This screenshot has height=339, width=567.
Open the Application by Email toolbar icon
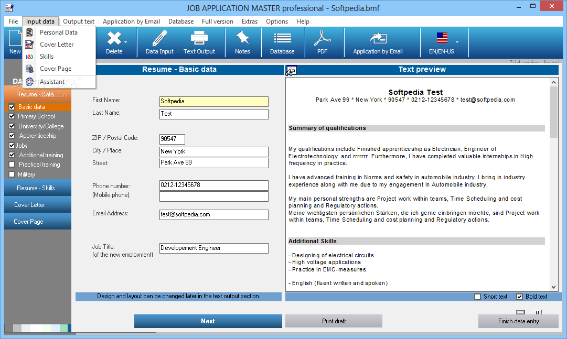(x=378, y=38)
